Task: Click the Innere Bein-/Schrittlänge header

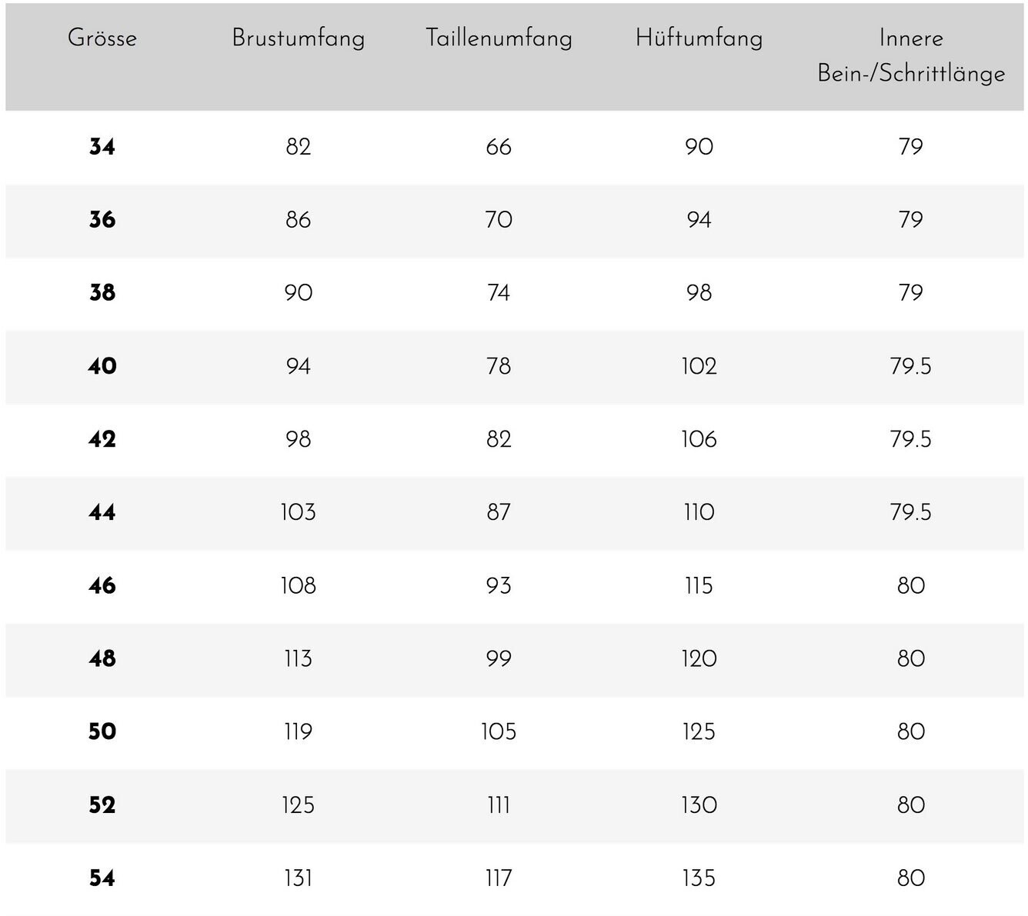Action: (x=911, y=55)
